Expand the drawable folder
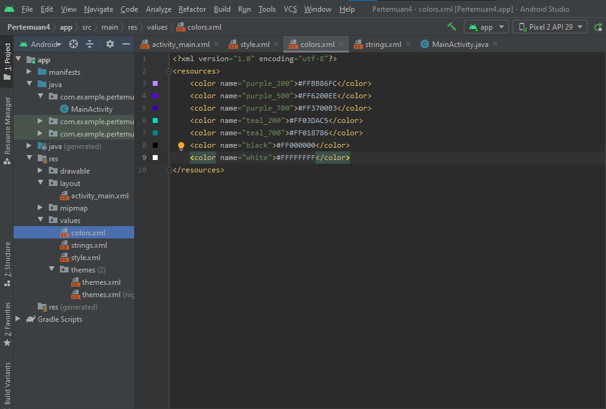 coord(40,171)
